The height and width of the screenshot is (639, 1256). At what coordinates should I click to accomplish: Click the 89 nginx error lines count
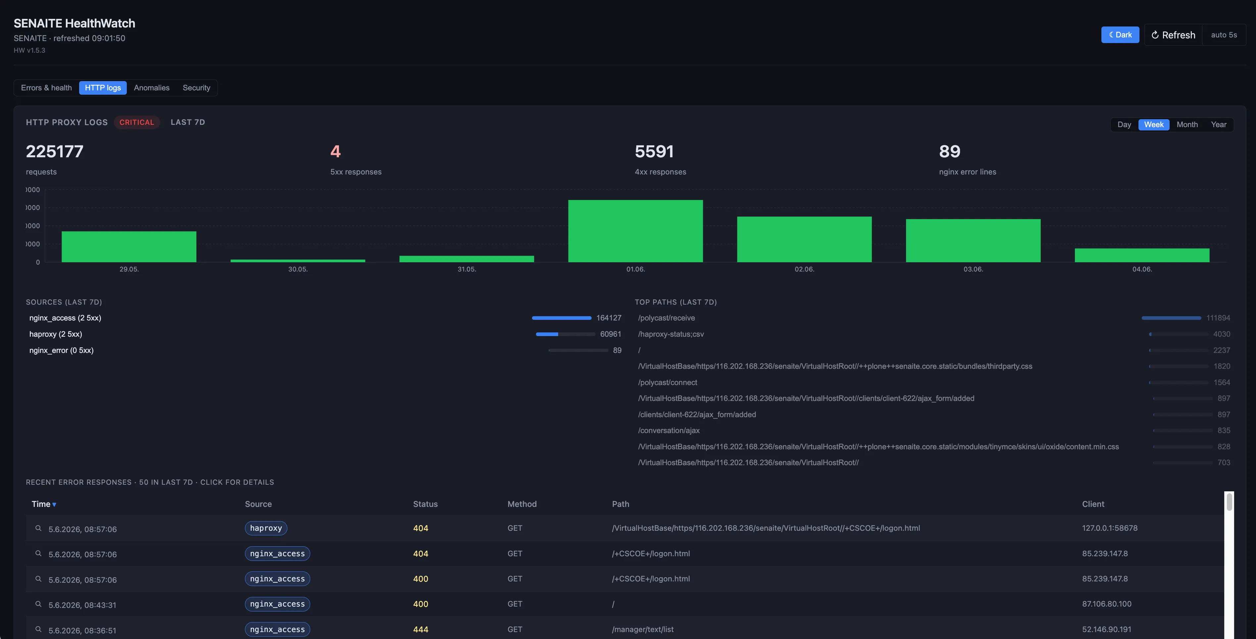click(950, 152)
